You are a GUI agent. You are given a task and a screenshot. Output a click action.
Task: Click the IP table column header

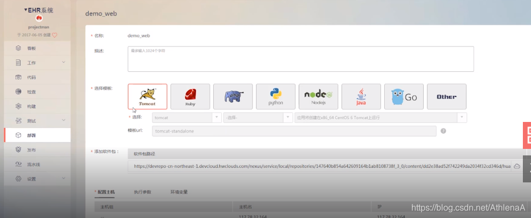coord(379,207)
